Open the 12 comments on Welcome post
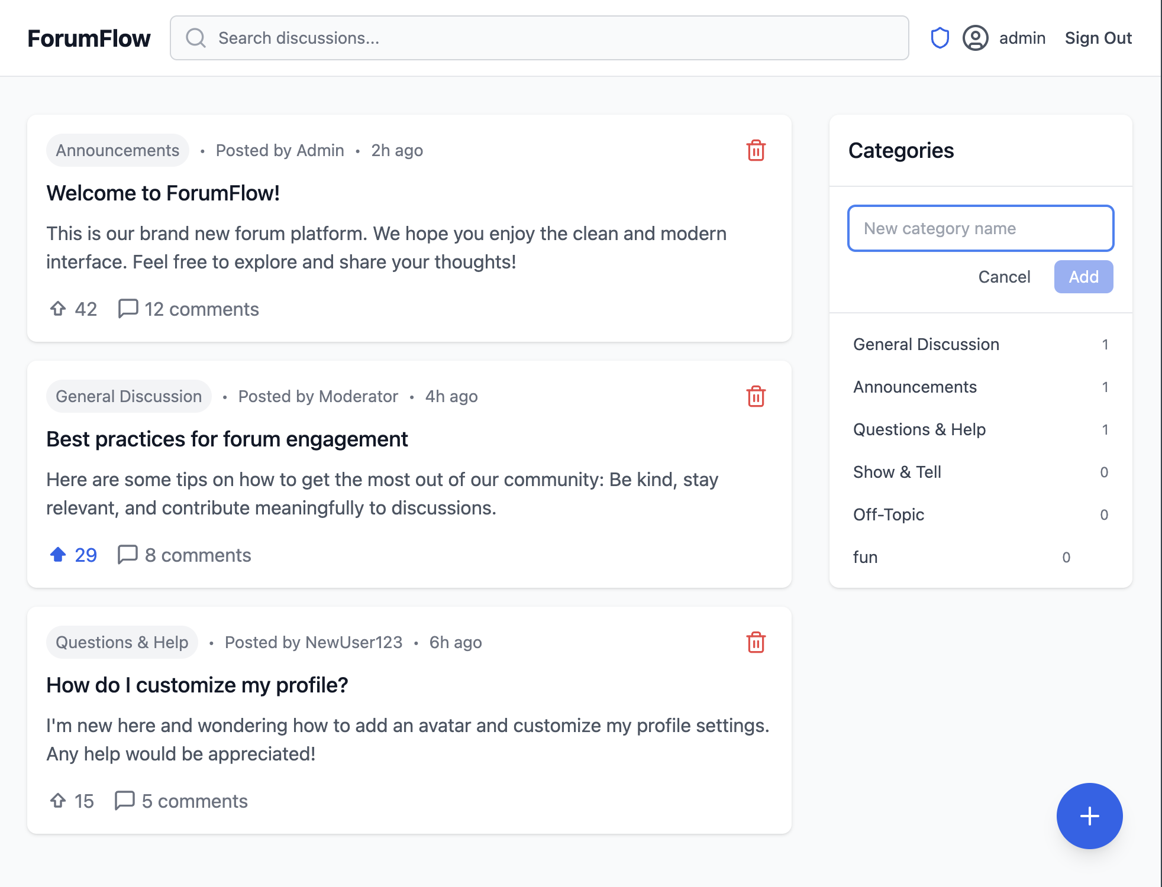The height and width of the screenshot is (887, 1162). [188, 309]
